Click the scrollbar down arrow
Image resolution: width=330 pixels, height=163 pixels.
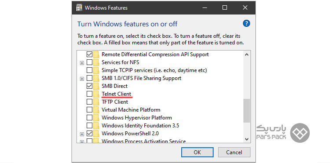(x=247, y=139)
